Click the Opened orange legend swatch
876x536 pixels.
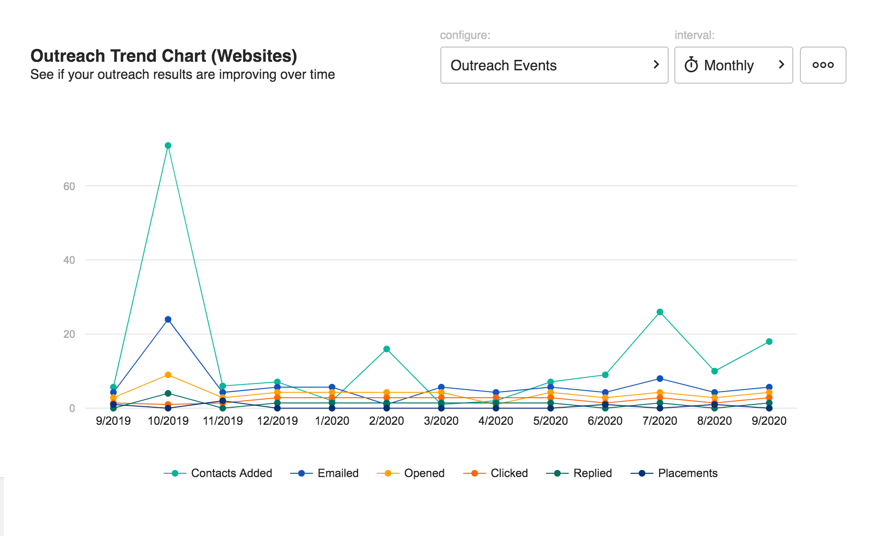388,473
